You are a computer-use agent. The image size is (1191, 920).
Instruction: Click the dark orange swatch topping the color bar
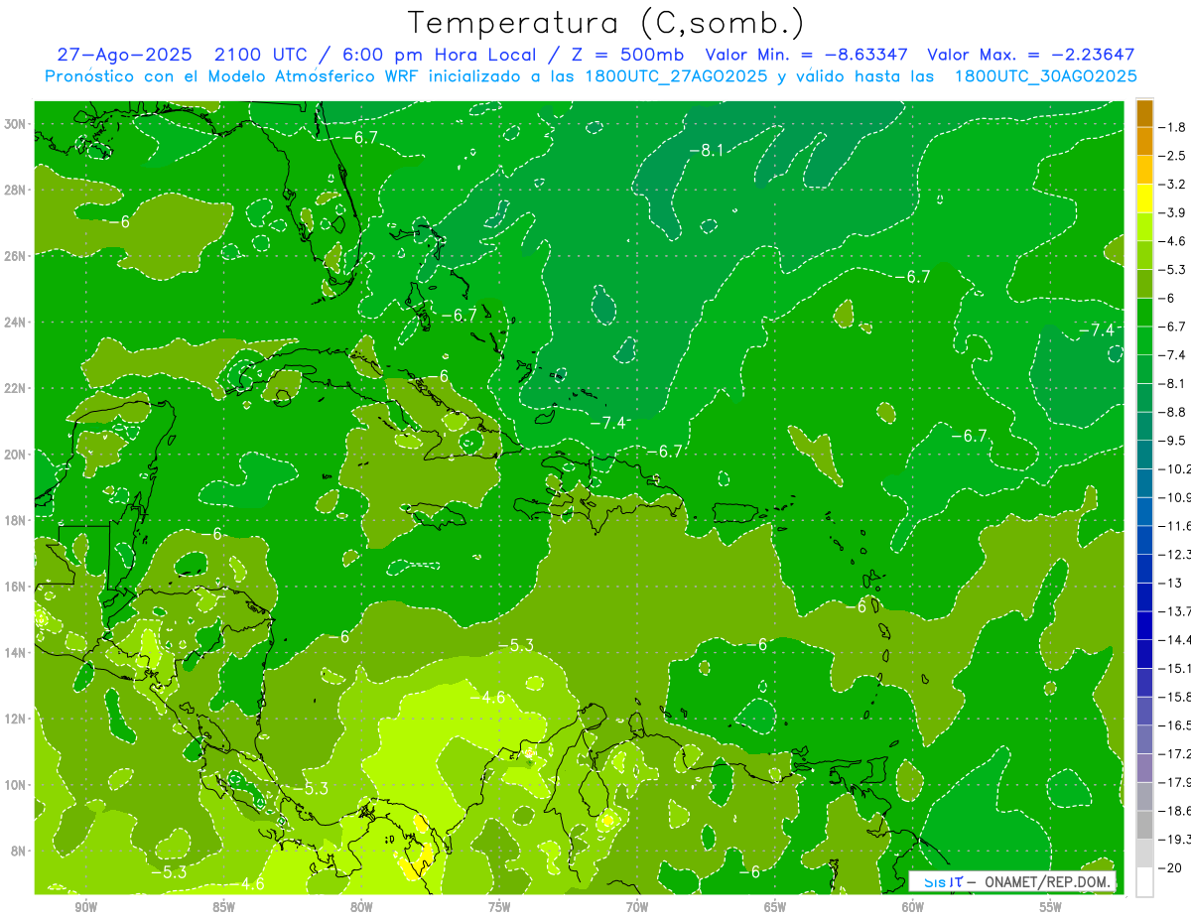1144,113
